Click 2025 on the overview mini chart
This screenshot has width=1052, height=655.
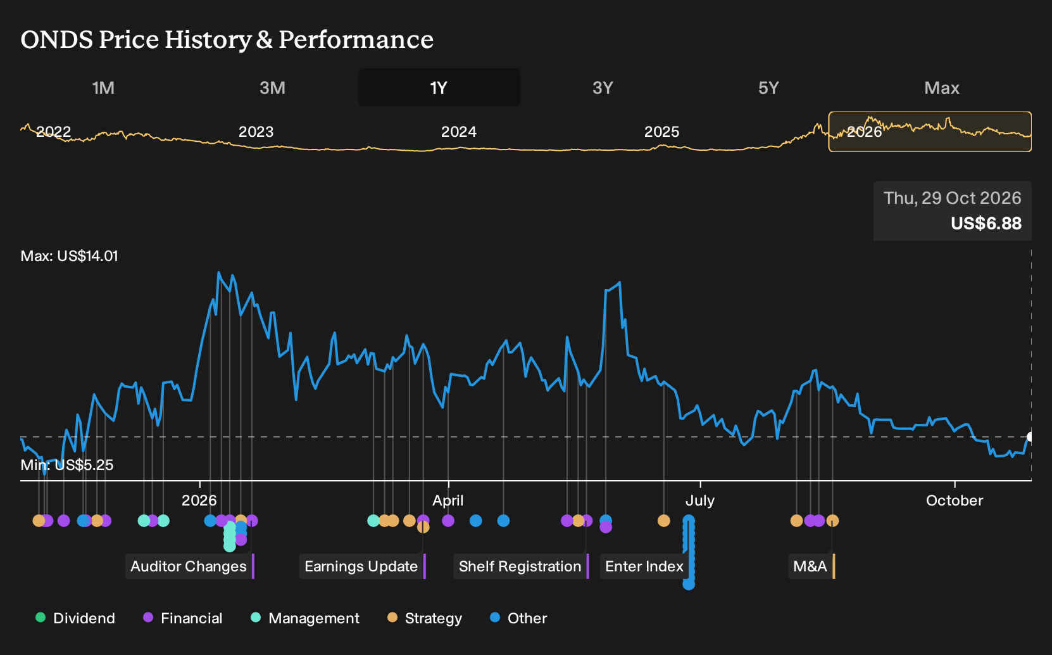coord(661,132)
